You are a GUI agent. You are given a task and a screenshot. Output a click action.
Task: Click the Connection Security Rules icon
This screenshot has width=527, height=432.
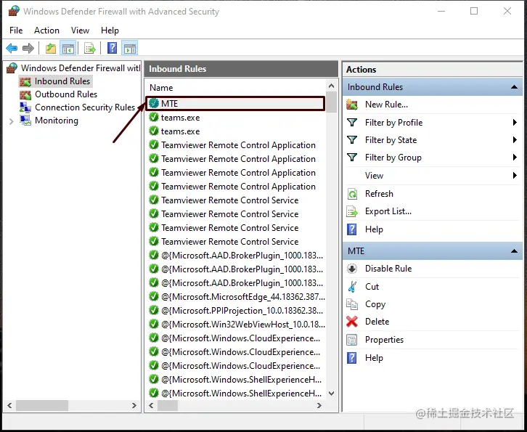[25, 107]
